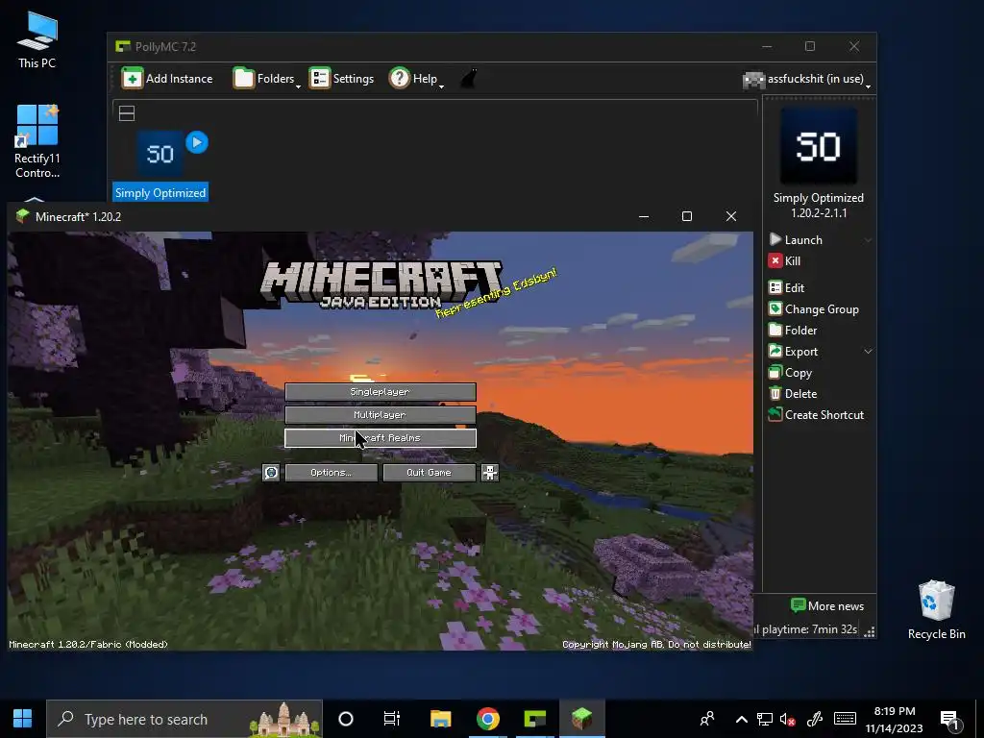The image size is (984, 738).
Task: Collapse the instance group toggle icon
Action: point(127,113)
